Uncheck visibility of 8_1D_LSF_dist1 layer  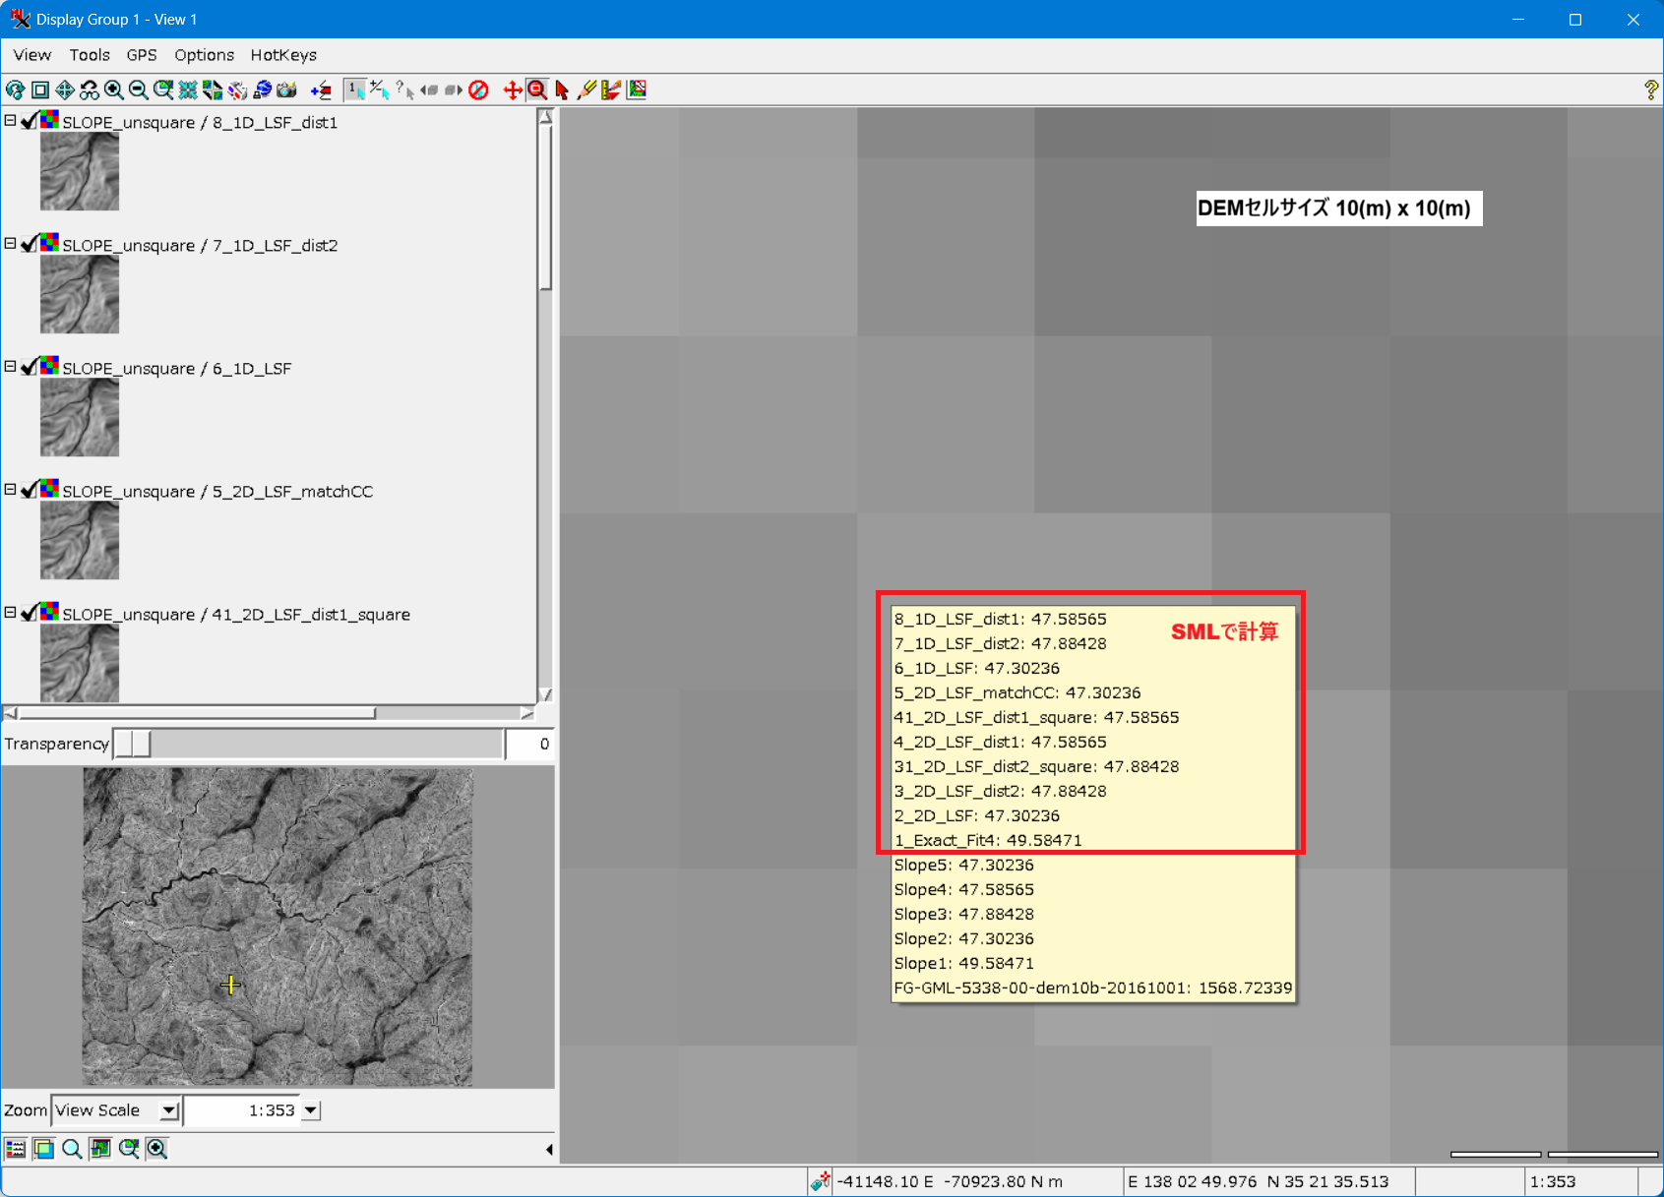(30, 121)
